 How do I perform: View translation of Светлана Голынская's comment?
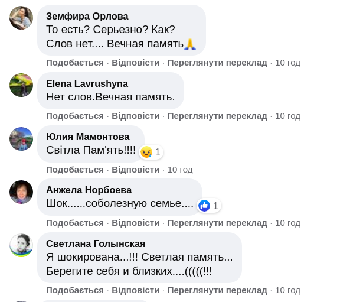(217, 290)
